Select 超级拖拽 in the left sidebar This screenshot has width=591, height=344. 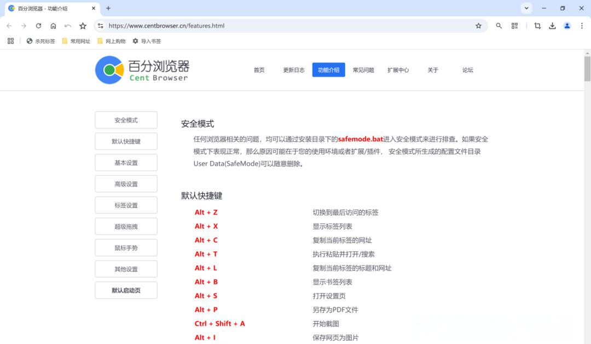pyautogui.click(x=126, y=227)
